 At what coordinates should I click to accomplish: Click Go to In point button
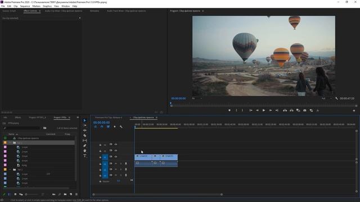pyautogui.click(x=251, y=111)
